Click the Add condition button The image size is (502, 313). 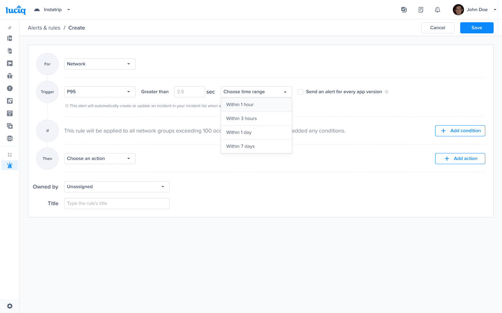tap(460, 131)
